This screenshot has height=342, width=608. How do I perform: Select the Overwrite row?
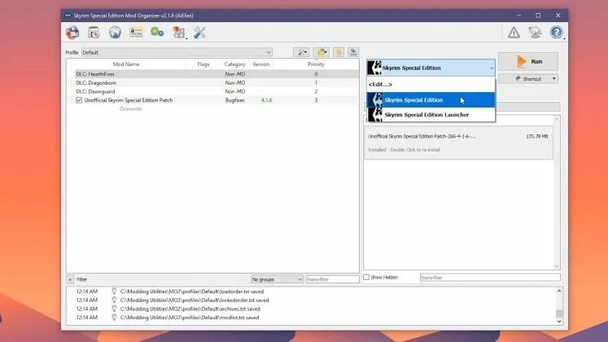tap(213, 109)
